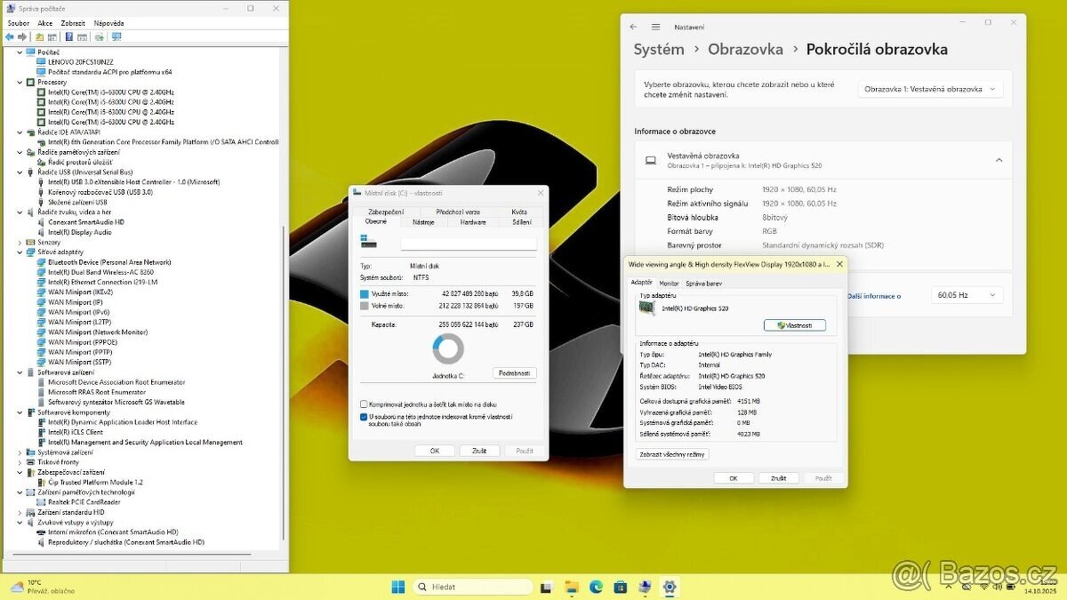The height and width of the screenshot is (600, 1067).
Task: Click Scan for hardware changes toolbar icon
Action: click(99, 36)
